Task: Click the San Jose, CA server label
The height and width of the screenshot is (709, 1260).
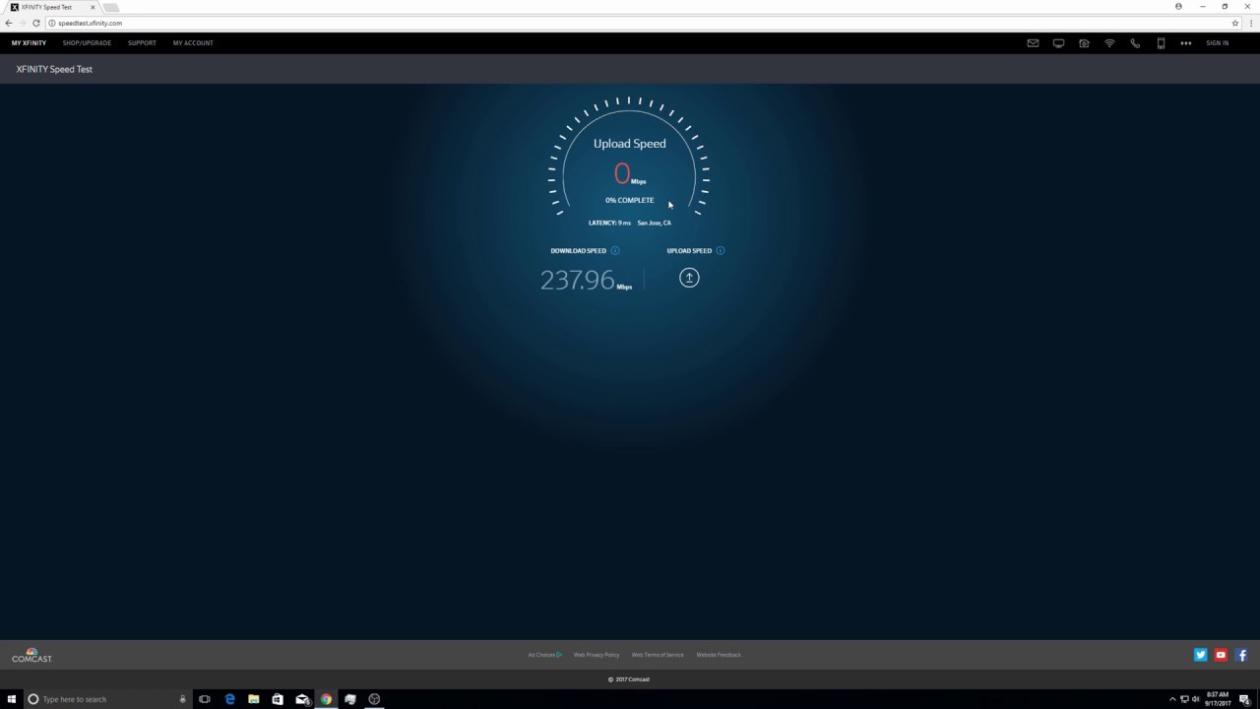Action: point(655,223)
